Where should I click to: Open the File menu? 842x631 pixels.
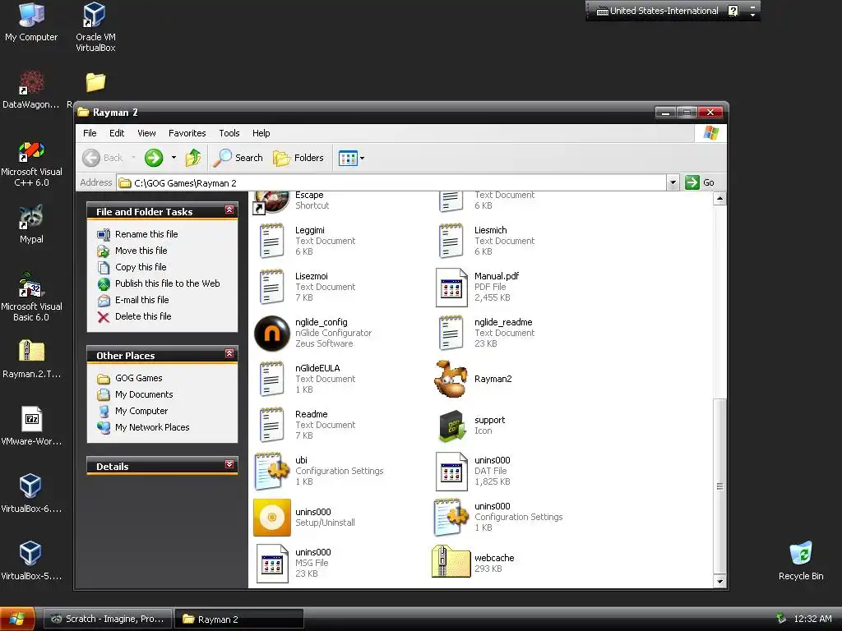pos(90,133)
